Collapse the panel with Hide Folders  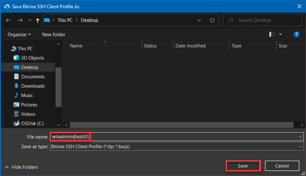22,167
